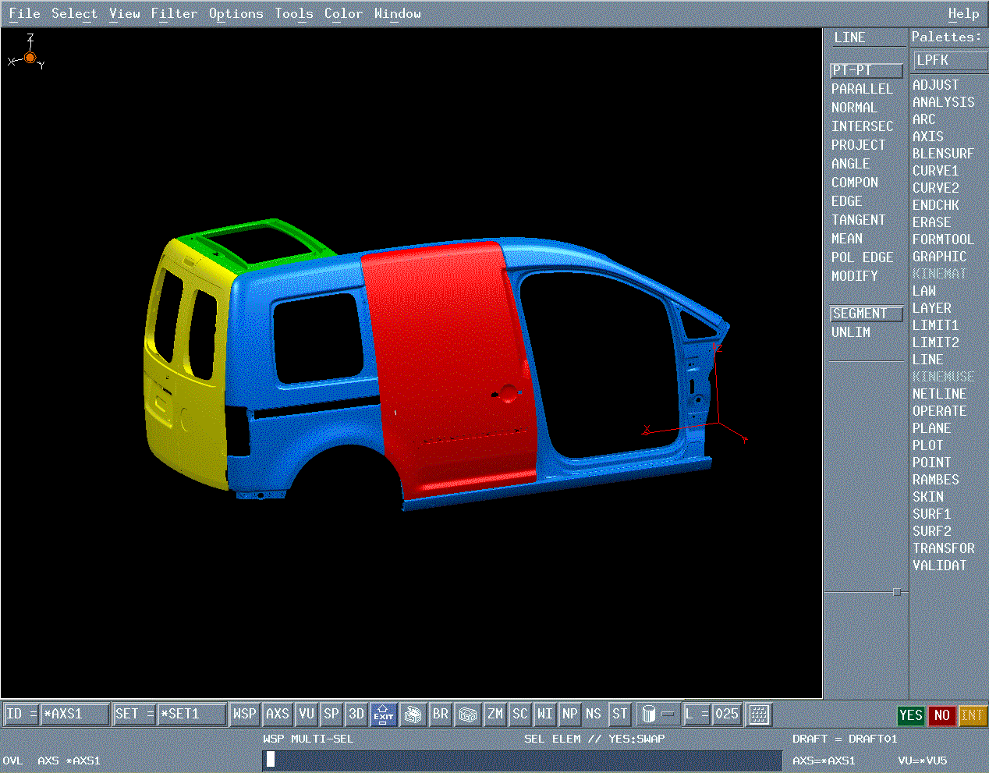Open the Tools menu
The width and height of the screenshot is (989, 773).
click(293, 13)
